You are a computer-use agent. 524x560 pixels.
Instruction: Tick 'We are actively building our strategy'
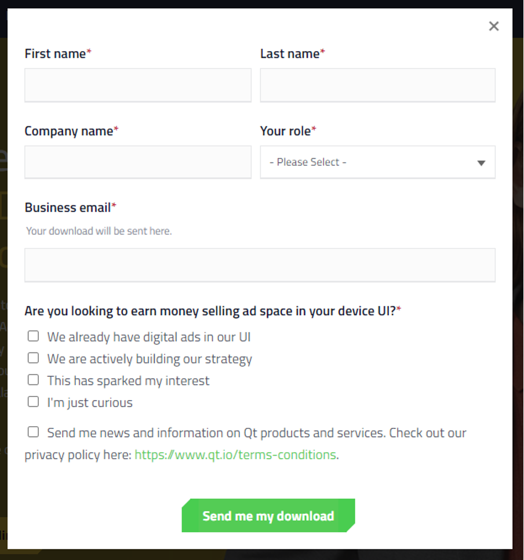pos(34,358)
